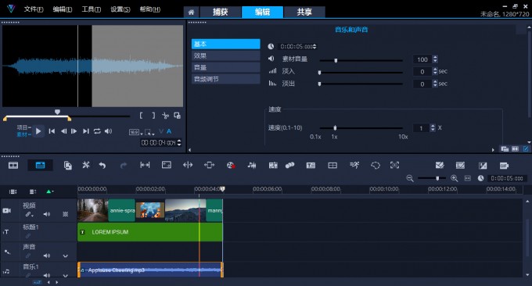Select 项目 project playback mode
This screenshot has width=532, height=286.
(x=23, y=127)
